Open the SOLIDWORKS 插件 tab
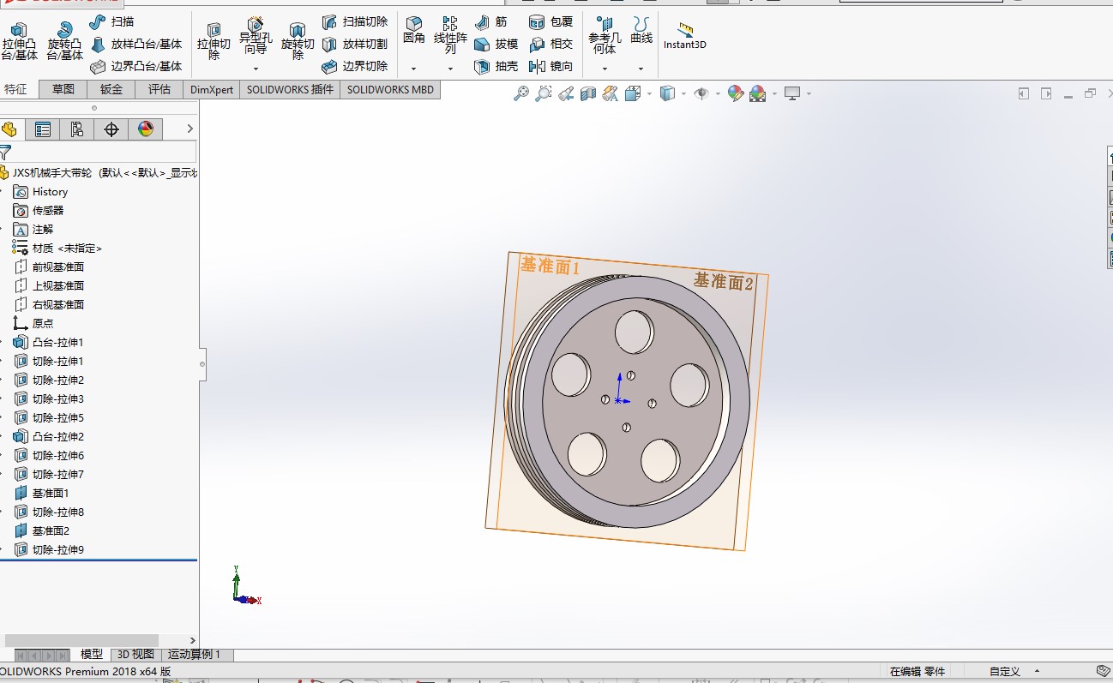 click(x=290, y=89)
